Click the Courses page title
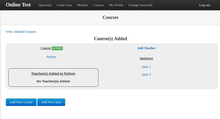This screenshot has height=119, width=220. (x=110, y=17)
